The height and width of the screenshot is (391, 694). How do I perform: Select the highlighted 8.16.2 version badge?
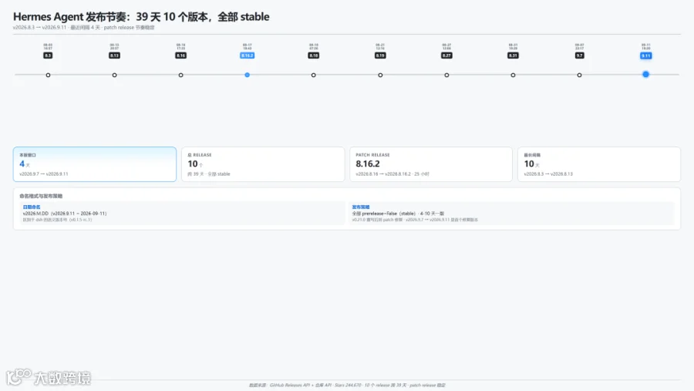click(x=247, y=56)
